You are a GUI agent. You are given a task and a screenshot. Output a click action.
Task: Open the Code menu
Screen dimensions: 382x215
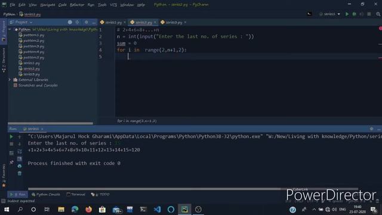62,5
